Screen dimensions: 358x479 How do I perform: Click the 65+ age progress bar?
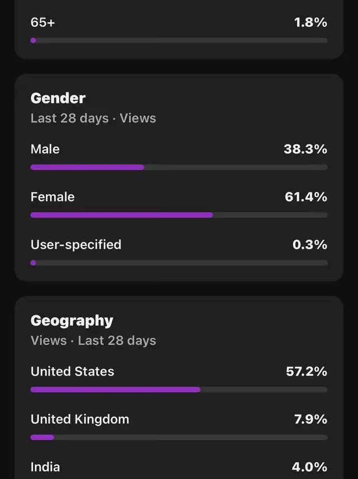click(179, 40)
